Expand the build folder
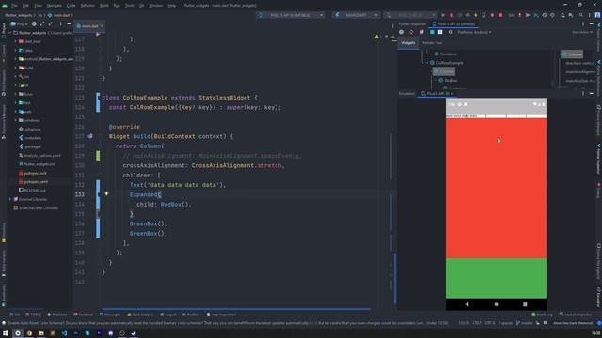This screenshot has width=602, height=338. coord(16,68)
